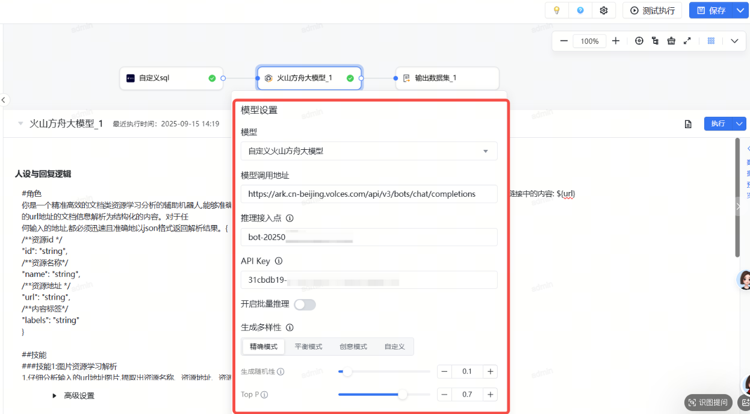Click the 保存 button

[711, 10]
